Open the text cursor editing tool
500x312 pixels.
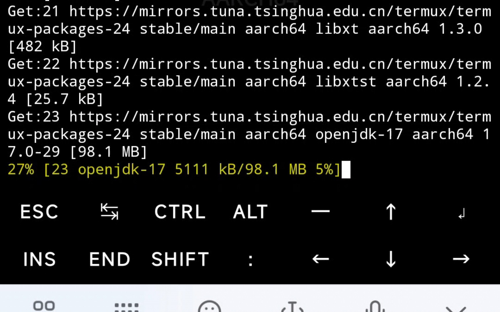tap(293, 307)
